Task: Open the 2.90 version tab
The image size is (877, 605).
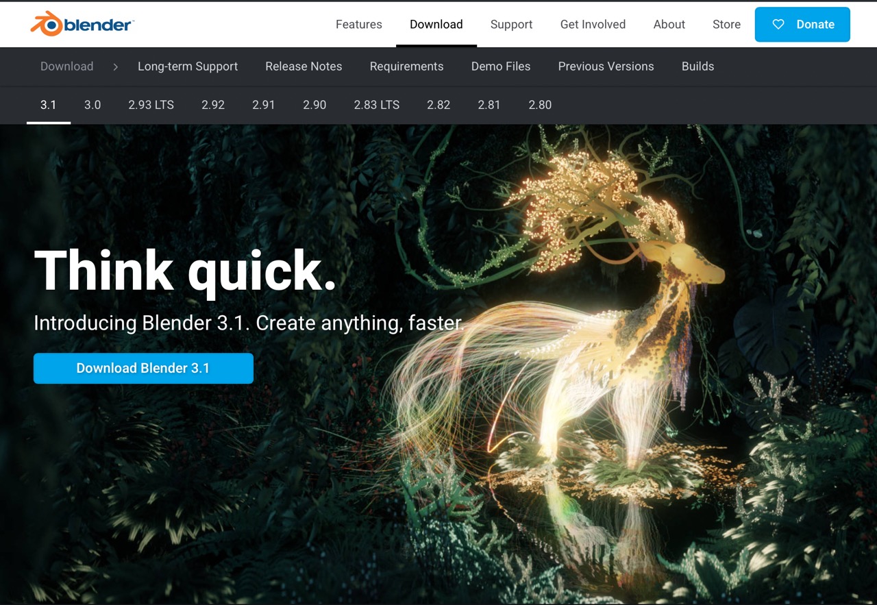Action: coord(314,105)
